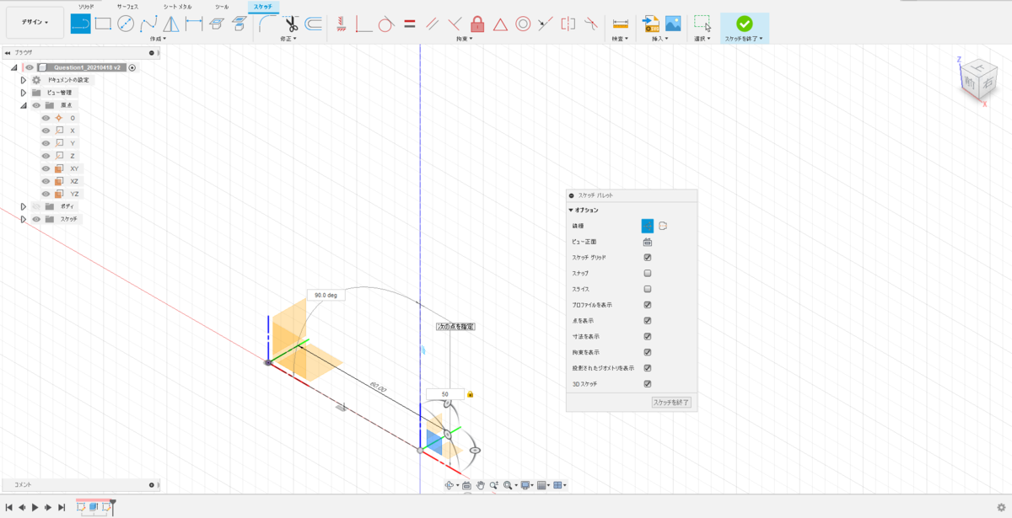Apply the Horizontal/Vertical constraint
The height and width of the screenshot is (518, 1012).
[342, 24]
